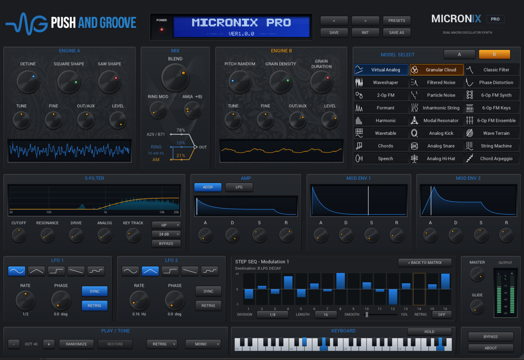Select the Analog Hi-Hat icon
Viewport: 524px width, 360px height.
(415, 159)
